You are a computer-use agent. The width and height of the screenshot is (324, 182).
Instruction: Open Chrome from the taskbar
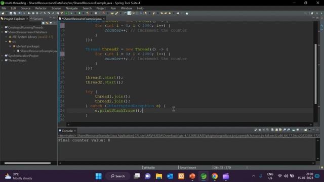pyautogui.click(x=215, y=176)
